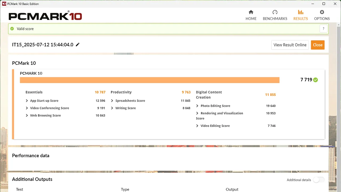Click the orange Close button
The width and height of the screenshot is (341, 192).
click(318, 45)
